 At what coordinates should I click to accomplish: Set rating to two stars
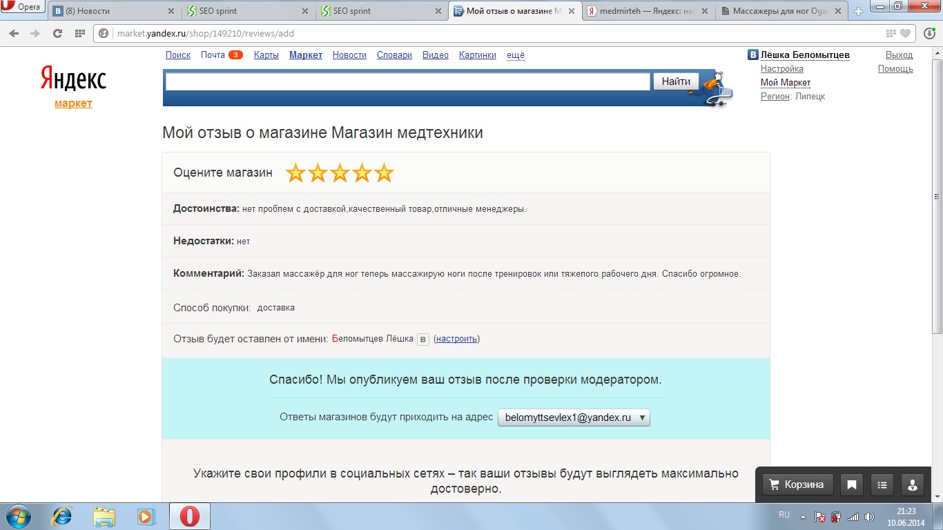pyautogui.click(x=318, y=173)
